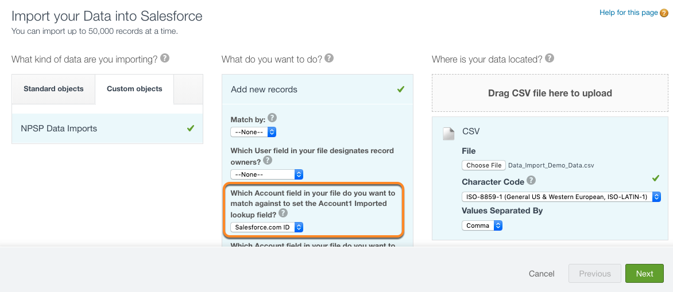Image resolution: width=673 pixels, height=292 pixels.
Task: Click help icon beside 'Help for this page'
Action: click(664, 13)
